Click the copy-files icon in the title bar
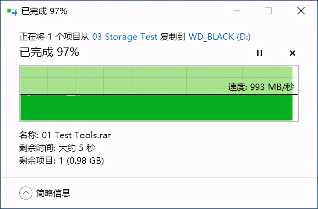The image size is (318, 209). pyautogui.click(x=12, y=10)
